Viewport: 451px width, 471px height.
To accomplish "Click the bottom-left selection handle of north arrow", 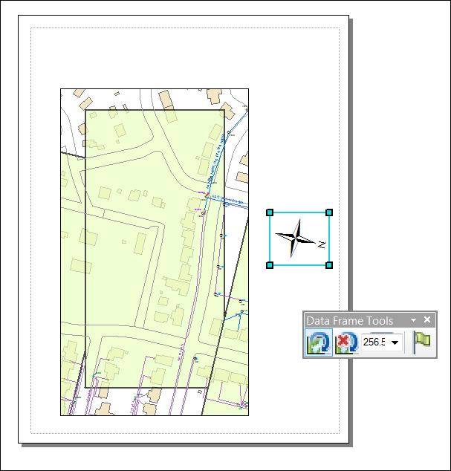I will [x=270, y=265].
